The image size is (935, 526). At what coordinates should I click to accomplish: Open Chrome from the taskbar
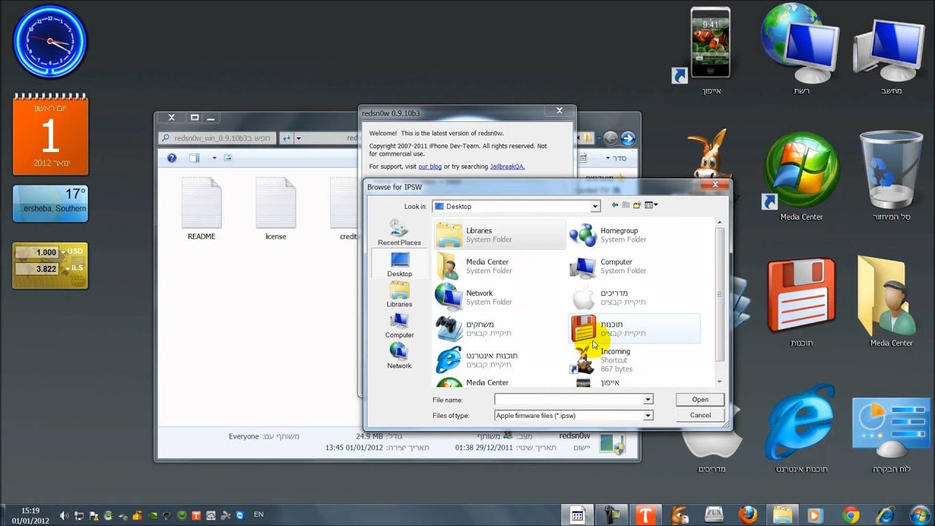click(x=851, y=514)
